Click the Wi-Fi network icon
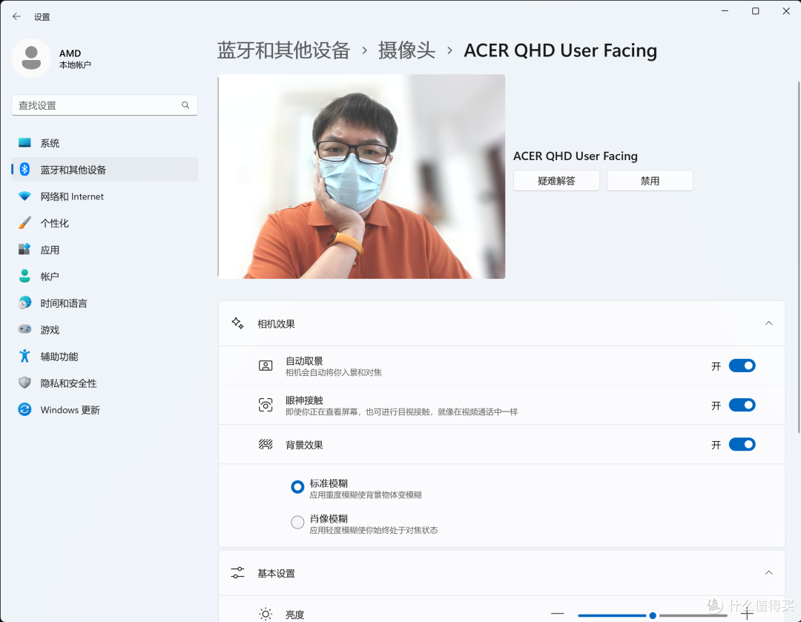 click(x=24, y=196)
